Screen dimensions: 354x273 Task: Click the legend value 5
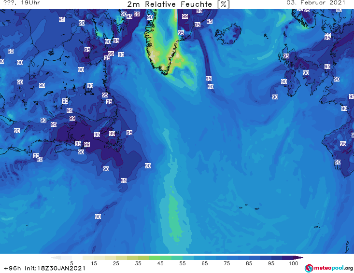[71, 263]
